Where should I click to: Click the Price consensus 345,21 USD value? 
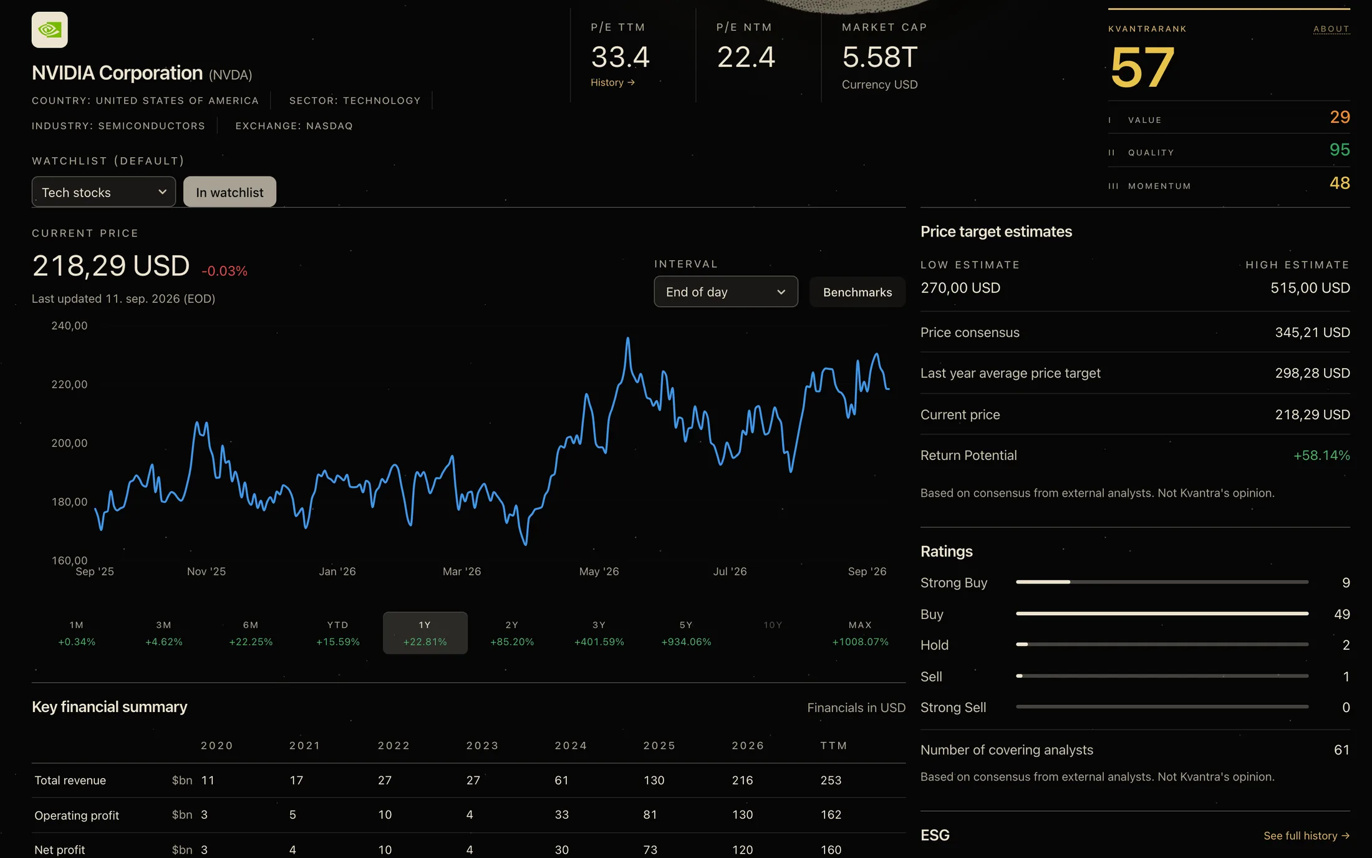click(x=1312, y=333)
